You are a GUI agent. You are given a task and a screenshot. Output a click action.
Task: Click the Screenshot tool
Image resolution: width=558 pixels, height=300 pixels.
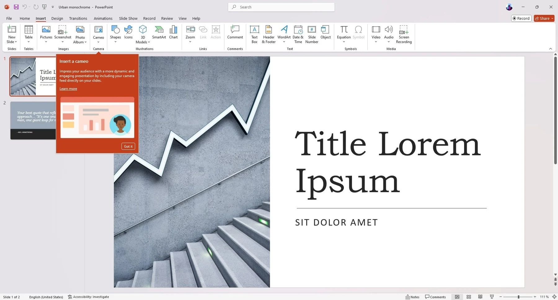[63, 34]
